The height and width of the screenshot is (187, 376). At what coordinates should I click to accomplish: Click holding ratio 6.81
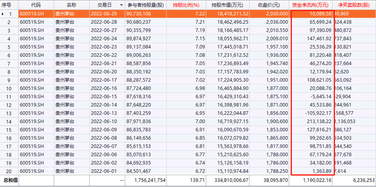tap(200, 146)
